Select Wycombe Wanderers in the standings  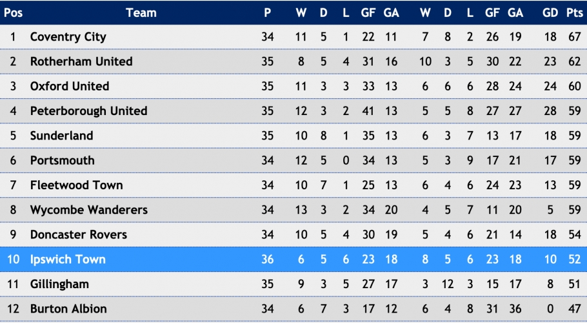point(89,210)
